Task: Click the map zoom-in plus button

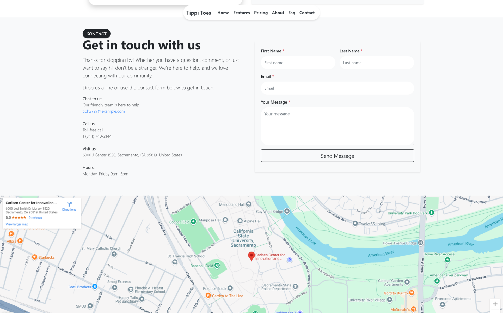Action: point(495,304)
